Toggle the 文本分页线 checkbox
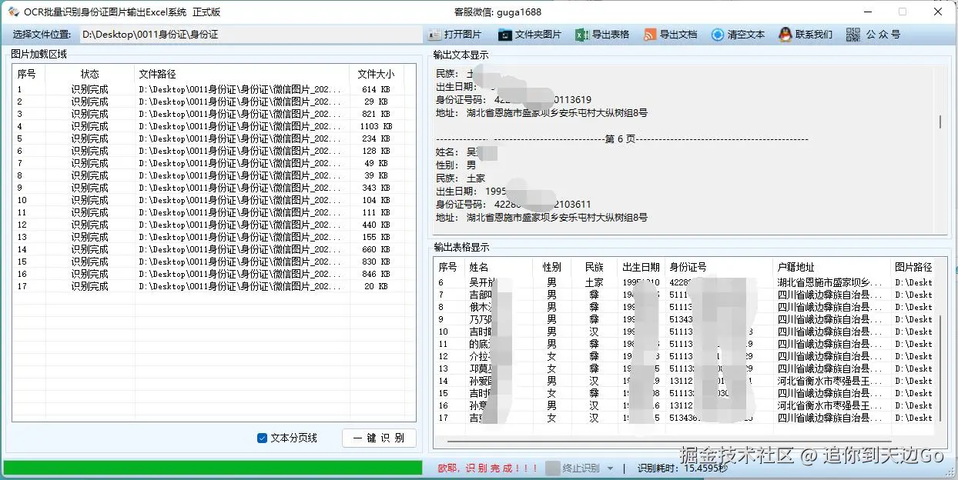This screenshot has width=958, height=480. pyautogui.click(x=263, y=437)
